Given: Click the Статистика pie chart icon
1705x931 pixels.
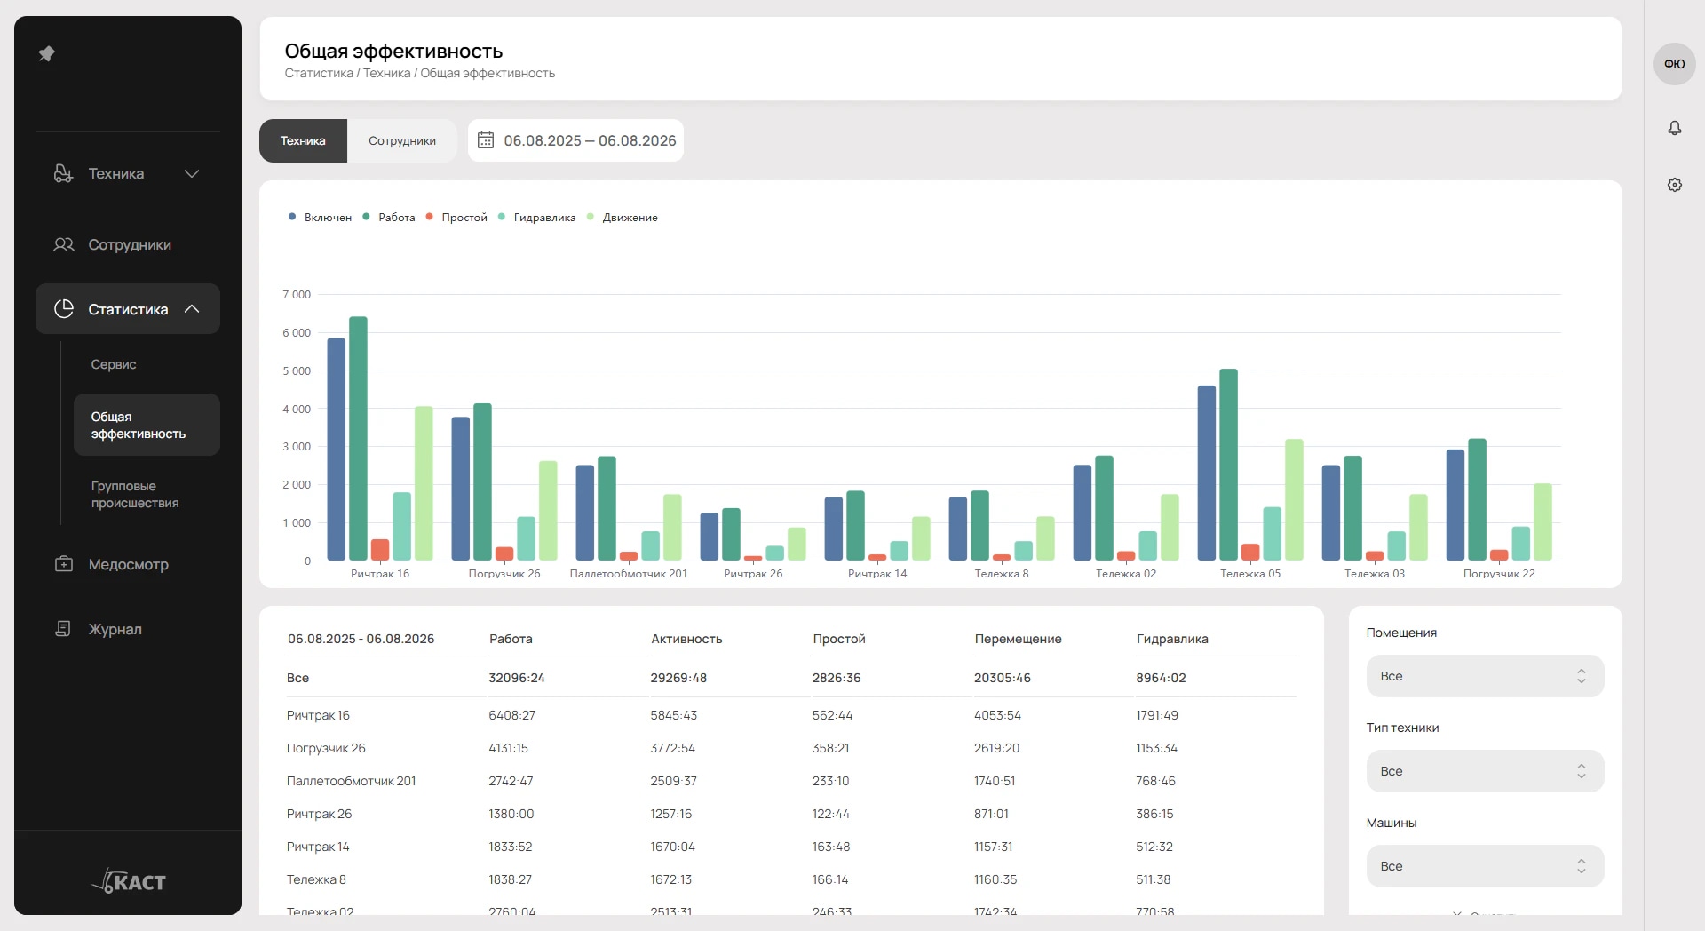Looking at the screenshot, I should tap(64, 309).
